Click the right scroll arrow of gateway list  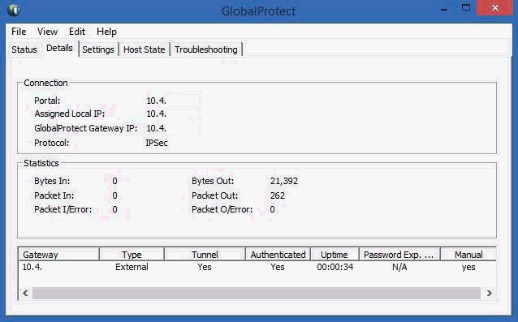click(x=490, y=293)
